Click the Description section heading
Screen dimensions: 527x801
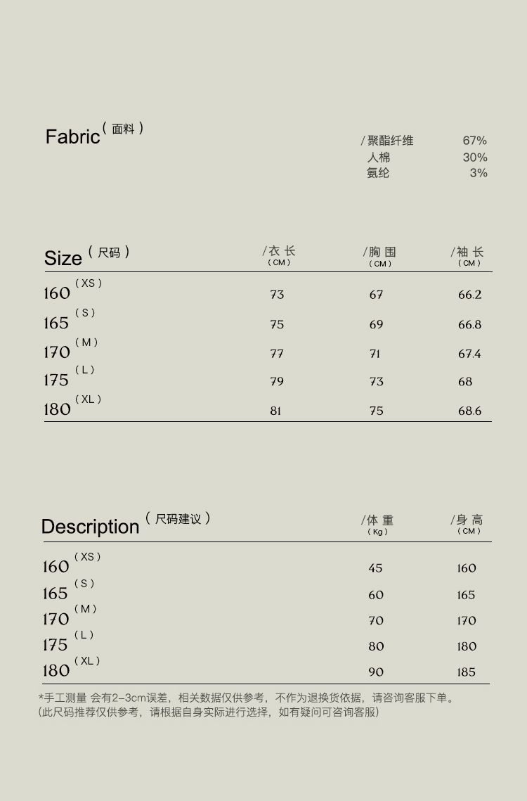(x=91, y=527)
